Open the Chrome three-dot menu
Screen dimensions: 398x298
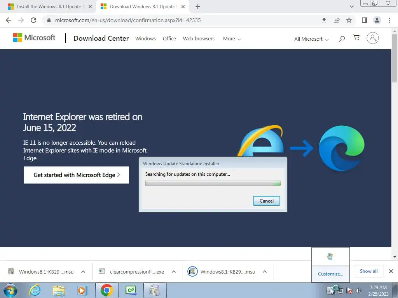coord(389,20)
